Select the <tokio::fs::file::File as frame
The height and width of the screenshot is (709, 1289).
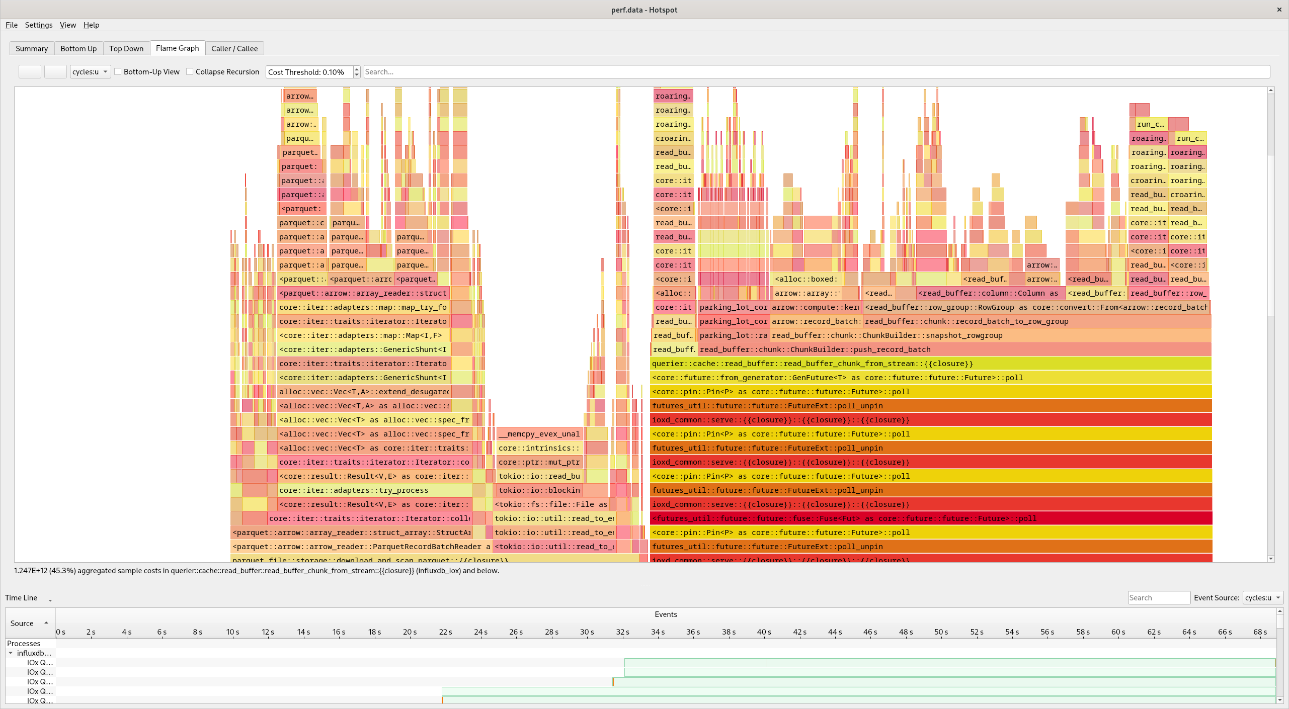tap(551, 504)
